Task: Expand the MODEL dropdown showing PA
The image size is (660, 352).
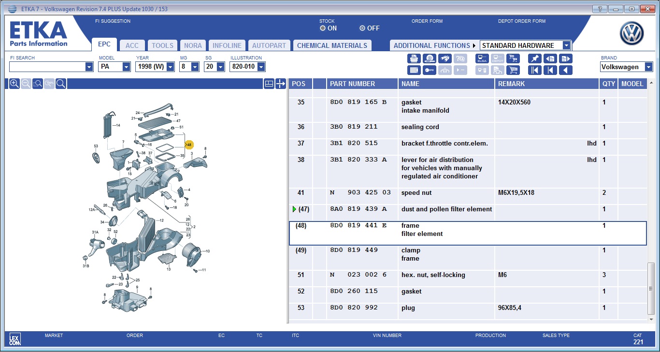Action: (x=126, y=67)
